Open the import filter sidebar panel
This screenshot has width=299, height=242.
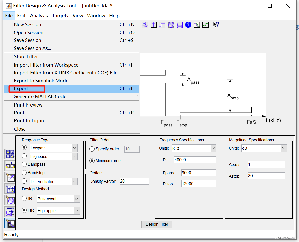pyautogui.click(x=10, y=212)
